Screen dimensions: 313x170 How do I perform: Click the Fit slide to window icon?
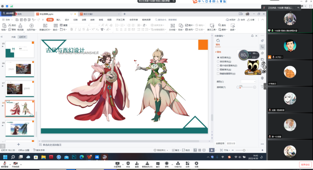tap(221, 150)
